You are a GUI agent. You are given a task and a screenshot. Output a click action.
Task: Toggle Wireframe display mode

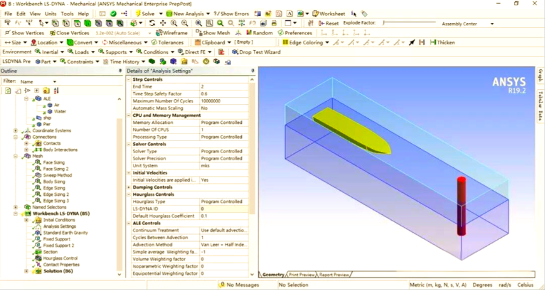pyautogui.click(x=172, y=32)
